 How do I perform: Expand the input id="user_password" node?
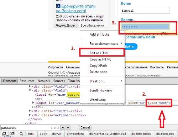point(33,102)
